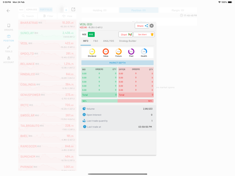
Task: Click the Value score ring
Action: point(106,51)
